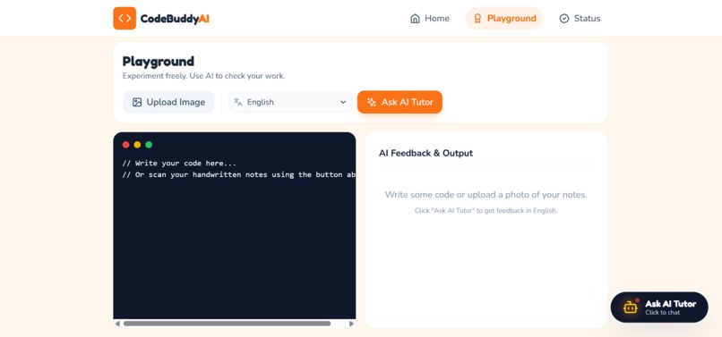This screenshot has width=722, height=337.
Task: Click the red dot in the code editor
Action: click(x=125, y=145)
